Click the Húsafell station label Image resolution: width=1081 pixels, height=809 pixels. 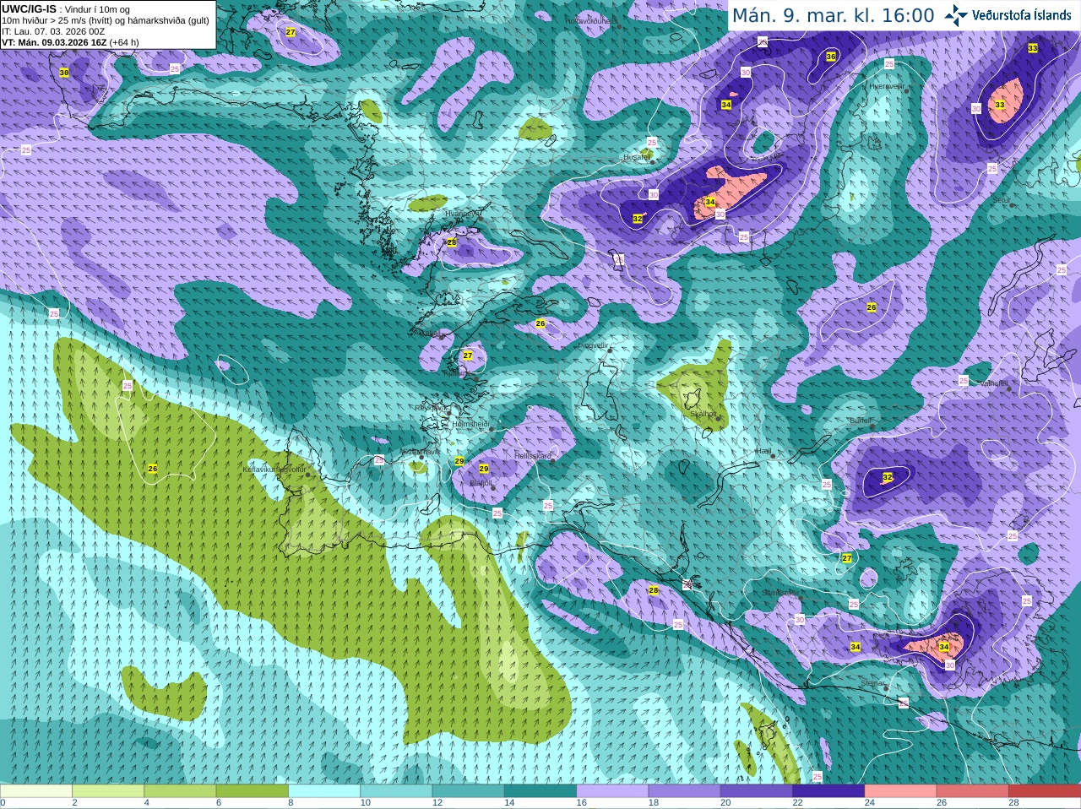(x=638, y=157)
